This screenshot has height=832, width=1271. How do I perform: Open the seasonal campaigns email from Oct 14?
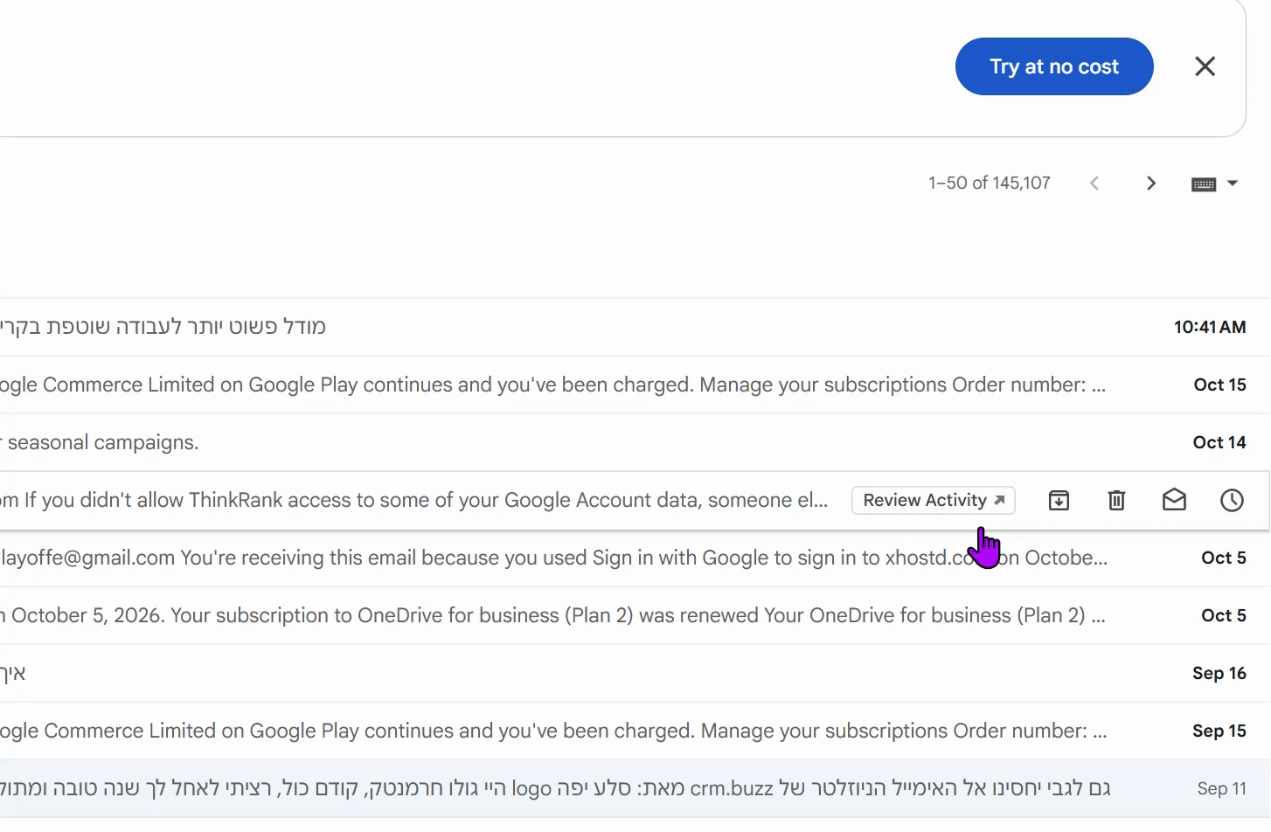pos(635,442)
